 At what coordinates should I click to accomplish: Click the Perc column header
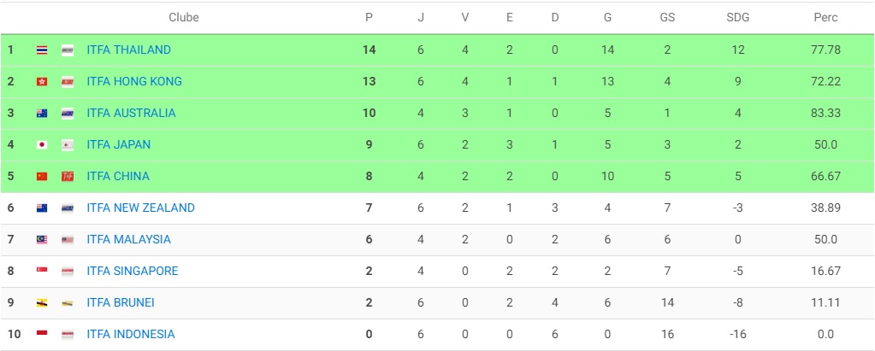(825, 18)
